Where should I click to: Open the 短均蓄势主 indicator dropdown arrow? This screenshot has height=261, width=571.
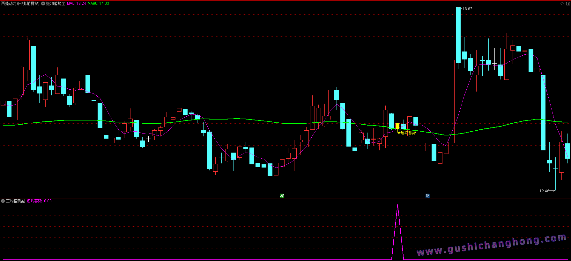coord(43,3)
